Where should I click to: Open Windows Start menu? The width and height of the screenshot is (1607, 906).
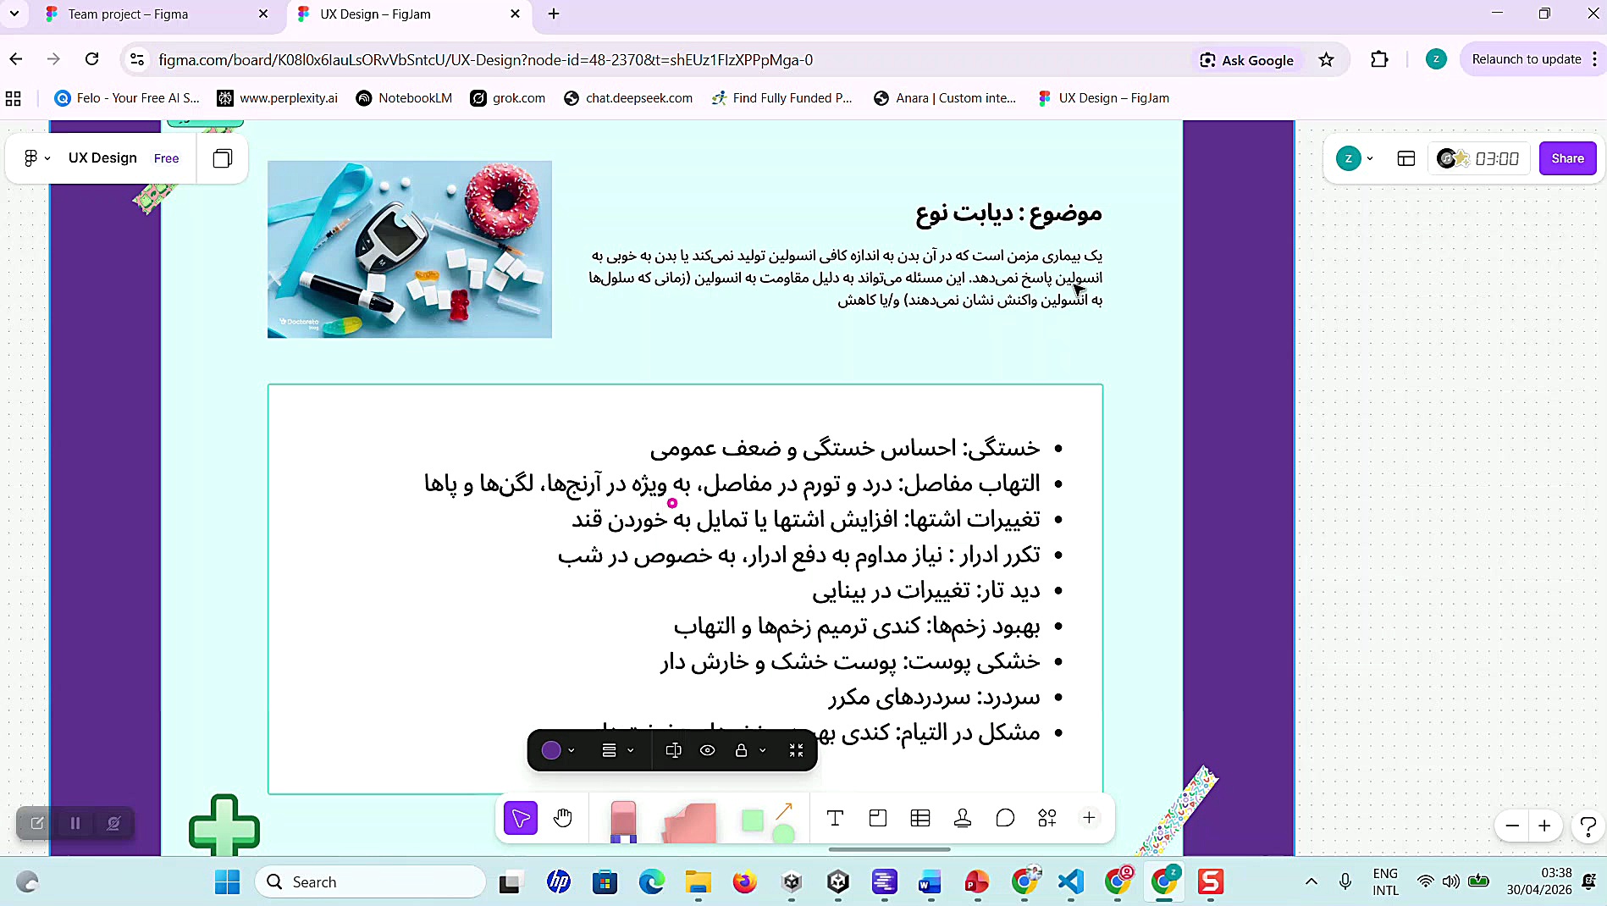227,882
